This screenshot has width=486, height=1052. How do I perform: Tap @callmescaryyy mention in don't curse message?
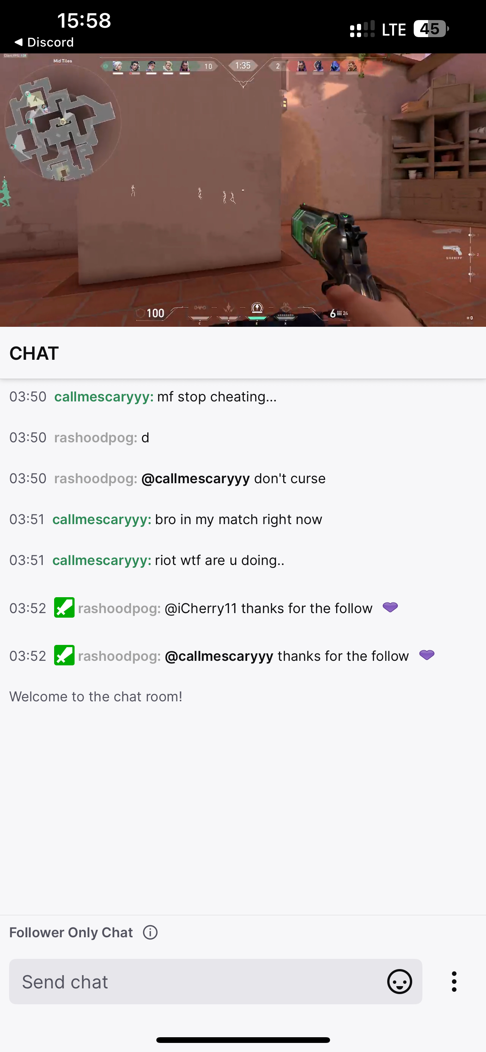[x=195, y=478]
